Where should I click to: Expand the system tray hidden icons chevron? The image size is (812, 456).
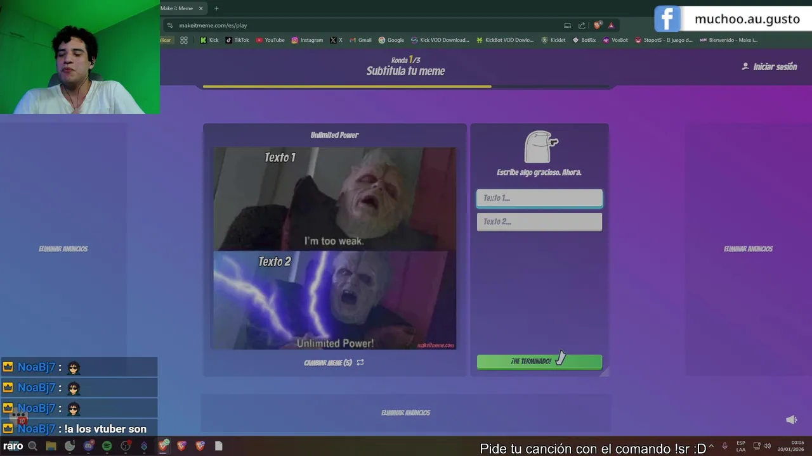[711, 446]
